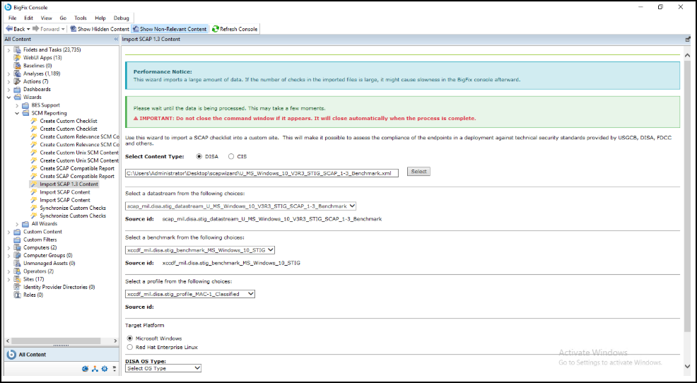Toggle Show Non-Relevant Content in toolbar

click(170, 29)
